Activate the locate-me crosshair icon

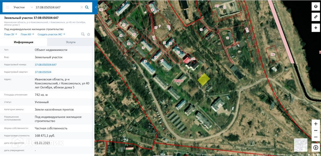[x=315, y=28]
